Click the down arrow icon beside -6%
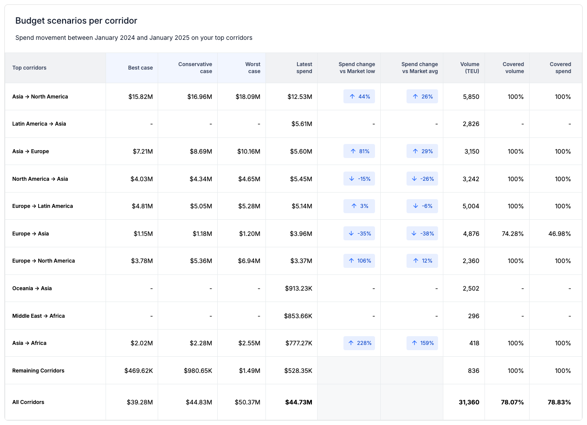587x425 pixels. tap(416, 206)
